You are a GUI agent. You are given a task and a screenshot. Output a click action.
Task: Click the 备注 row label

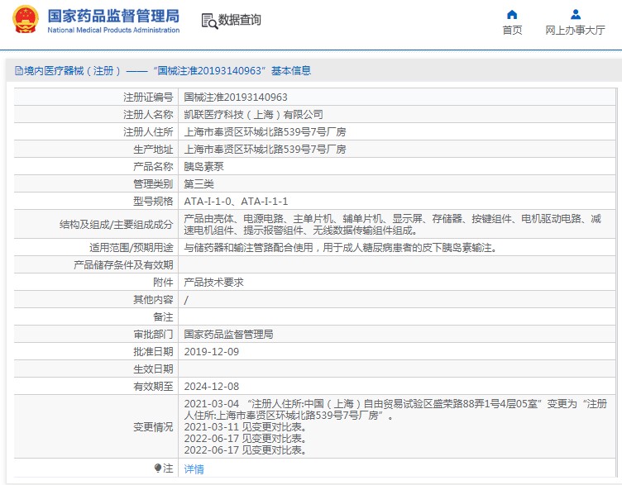(x=163, y=317)
